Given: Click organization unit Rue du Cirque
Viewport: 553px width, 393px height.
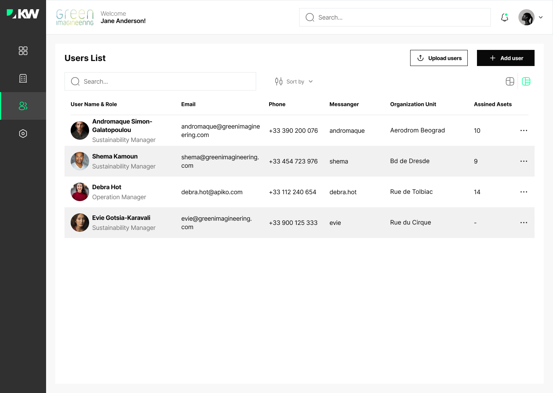Looking at the screenshot, I should 411,222.
